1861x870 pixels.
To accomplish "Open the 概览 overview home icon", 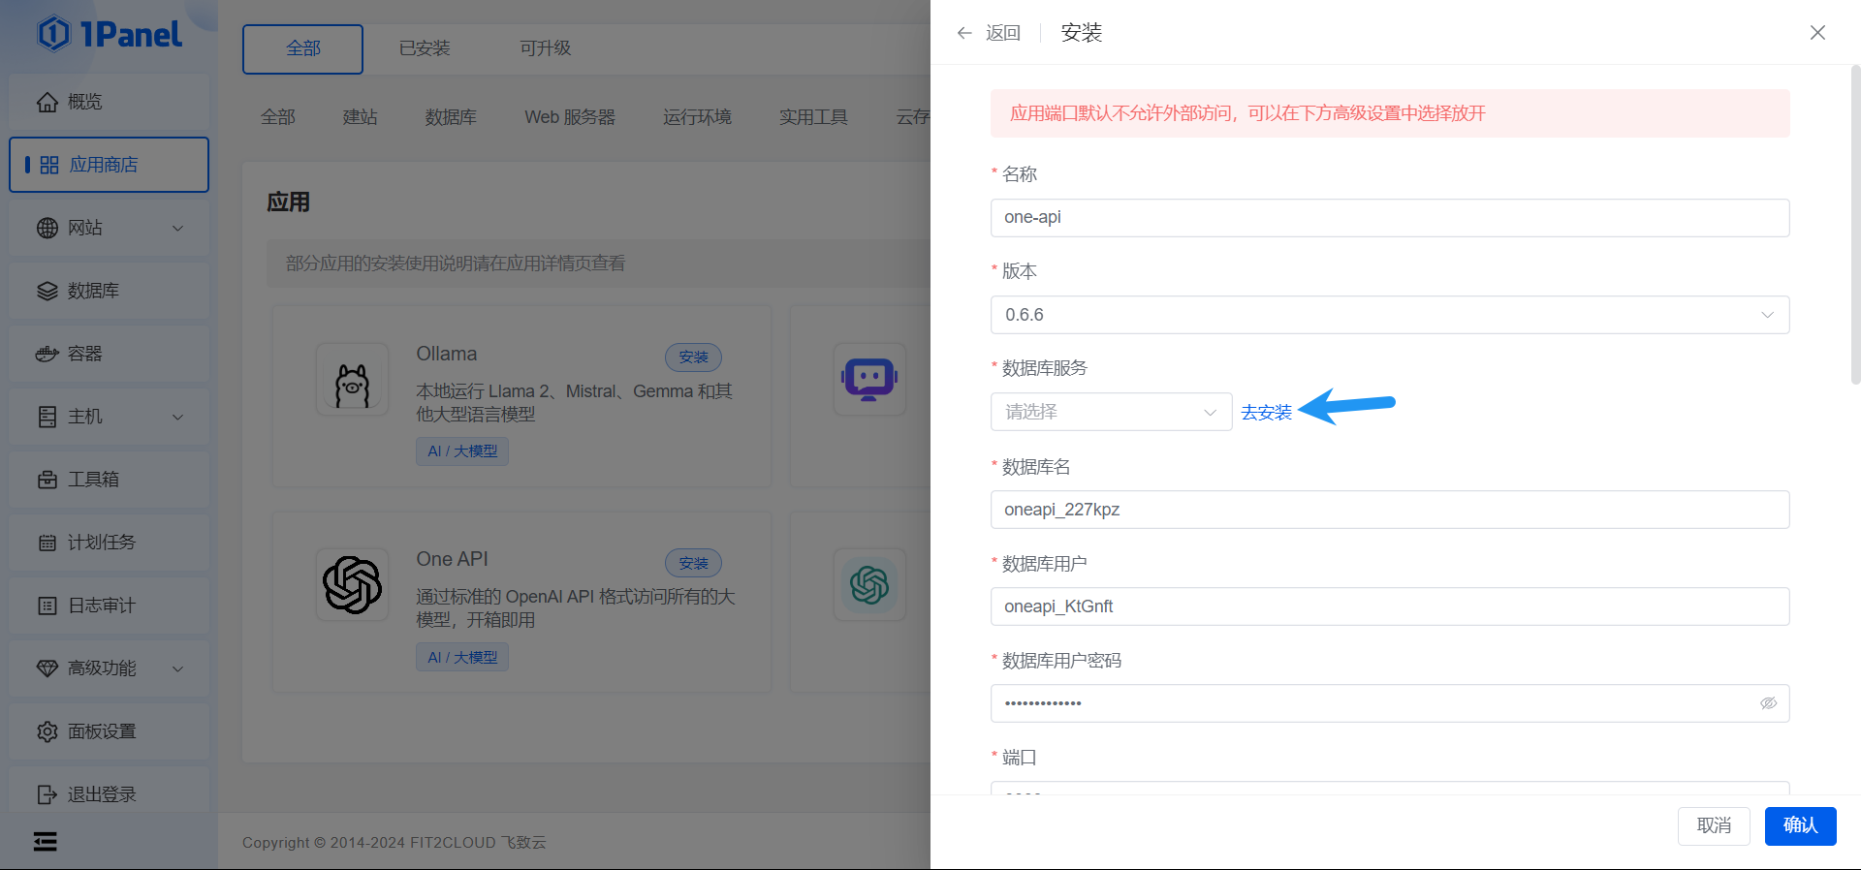I will pyautogui.click(x=47, y=102).
